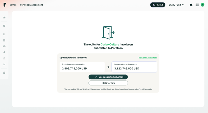Click the app logo in top-left corner
Viewport: 208px width, 113px height.
tap(5, 5)
